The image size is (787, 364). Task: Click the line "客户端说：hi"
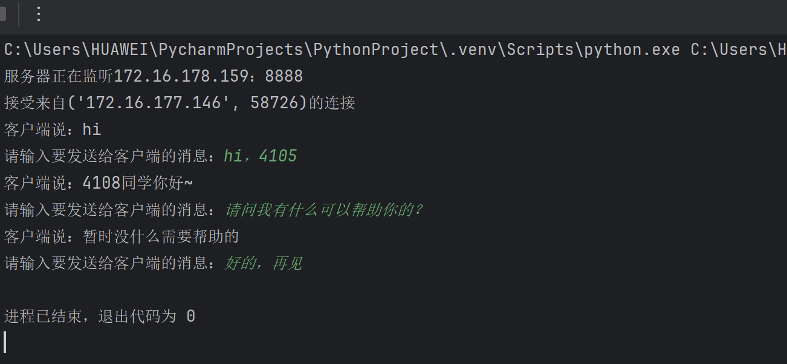coord(53,129)
